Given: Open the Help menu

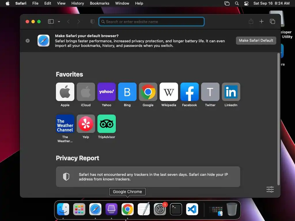Looking at the screenshot, I should (x=139, y=3).
